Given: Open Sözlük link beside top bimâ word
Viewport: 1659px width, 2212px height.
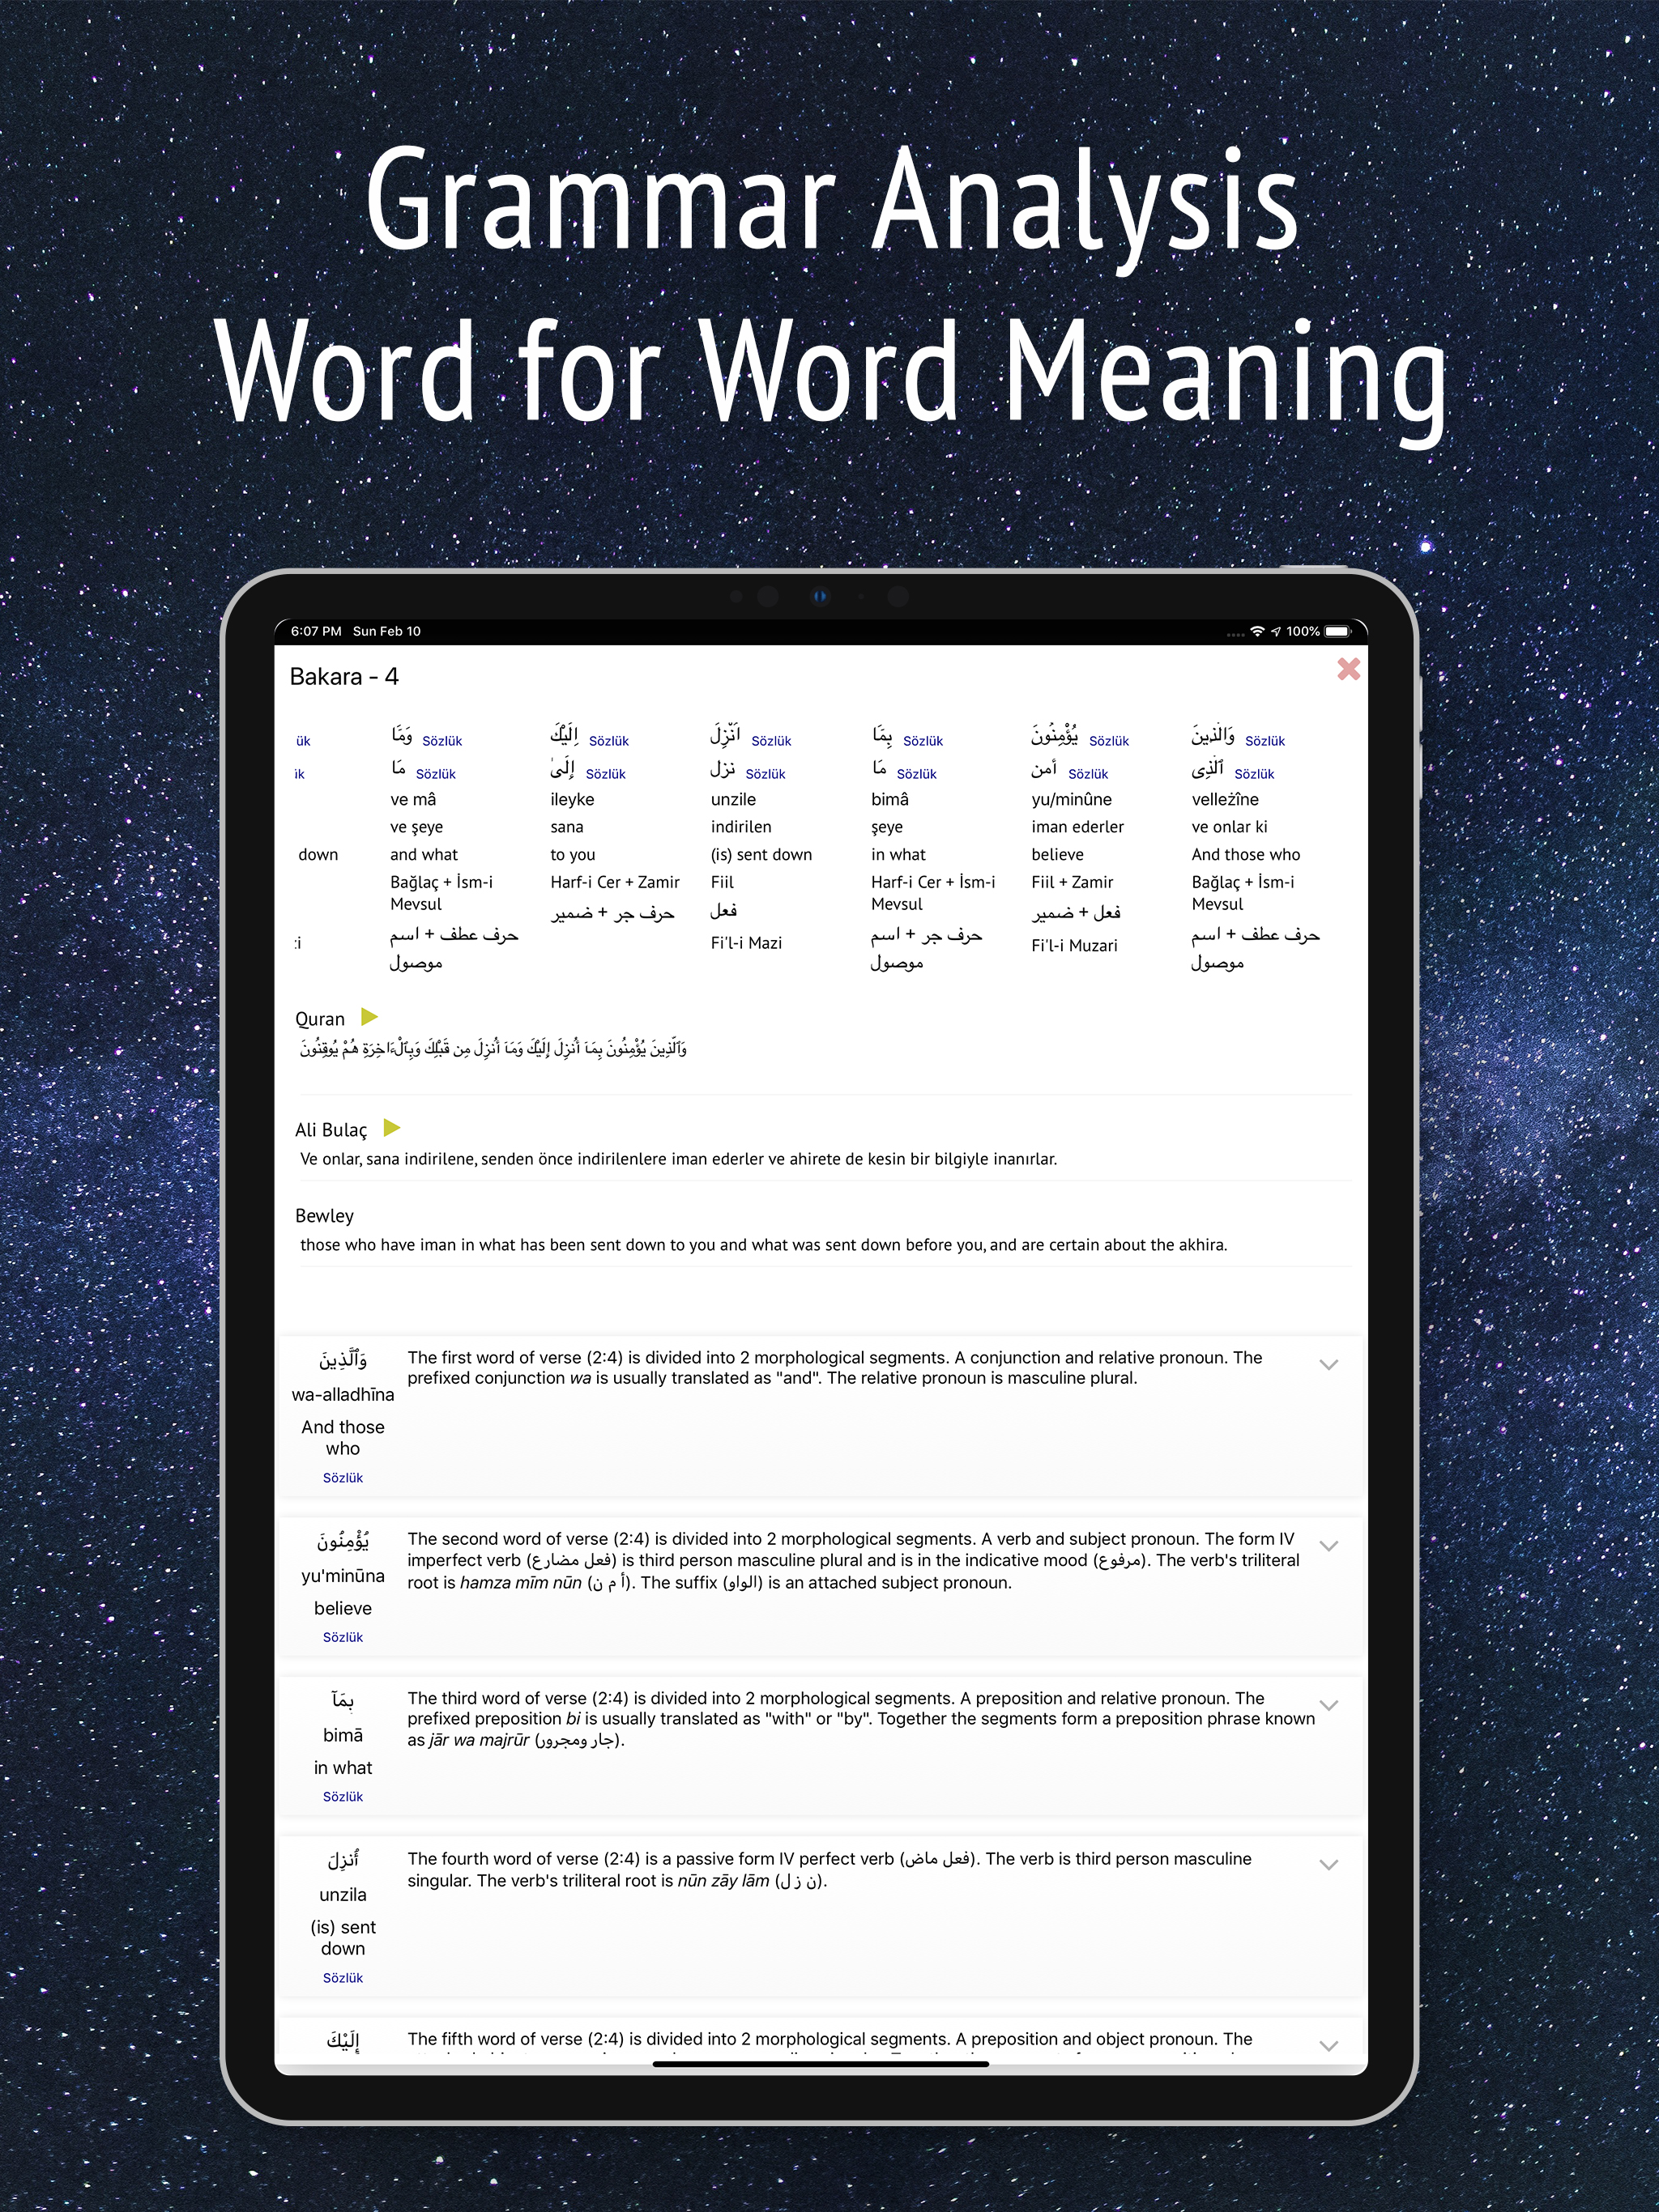Looking at the screenshot, I should (x=923, y=741).
